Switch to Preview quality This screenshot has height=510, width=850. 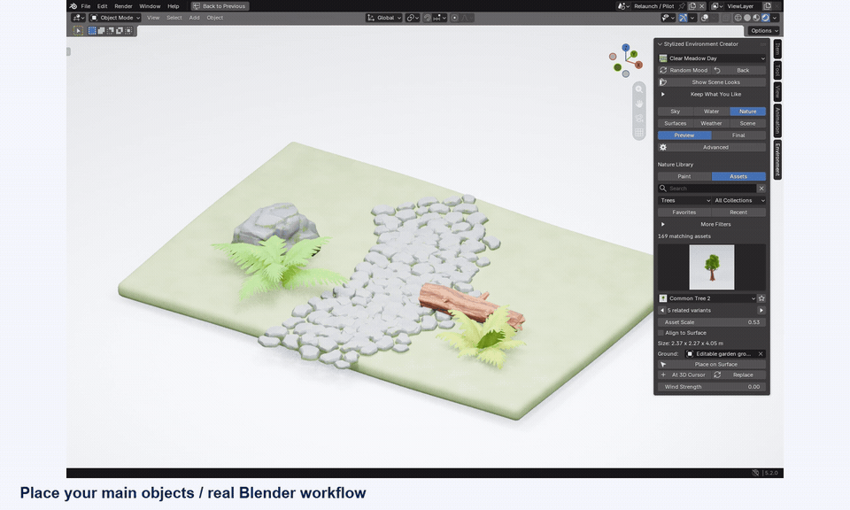pos(684,135)
